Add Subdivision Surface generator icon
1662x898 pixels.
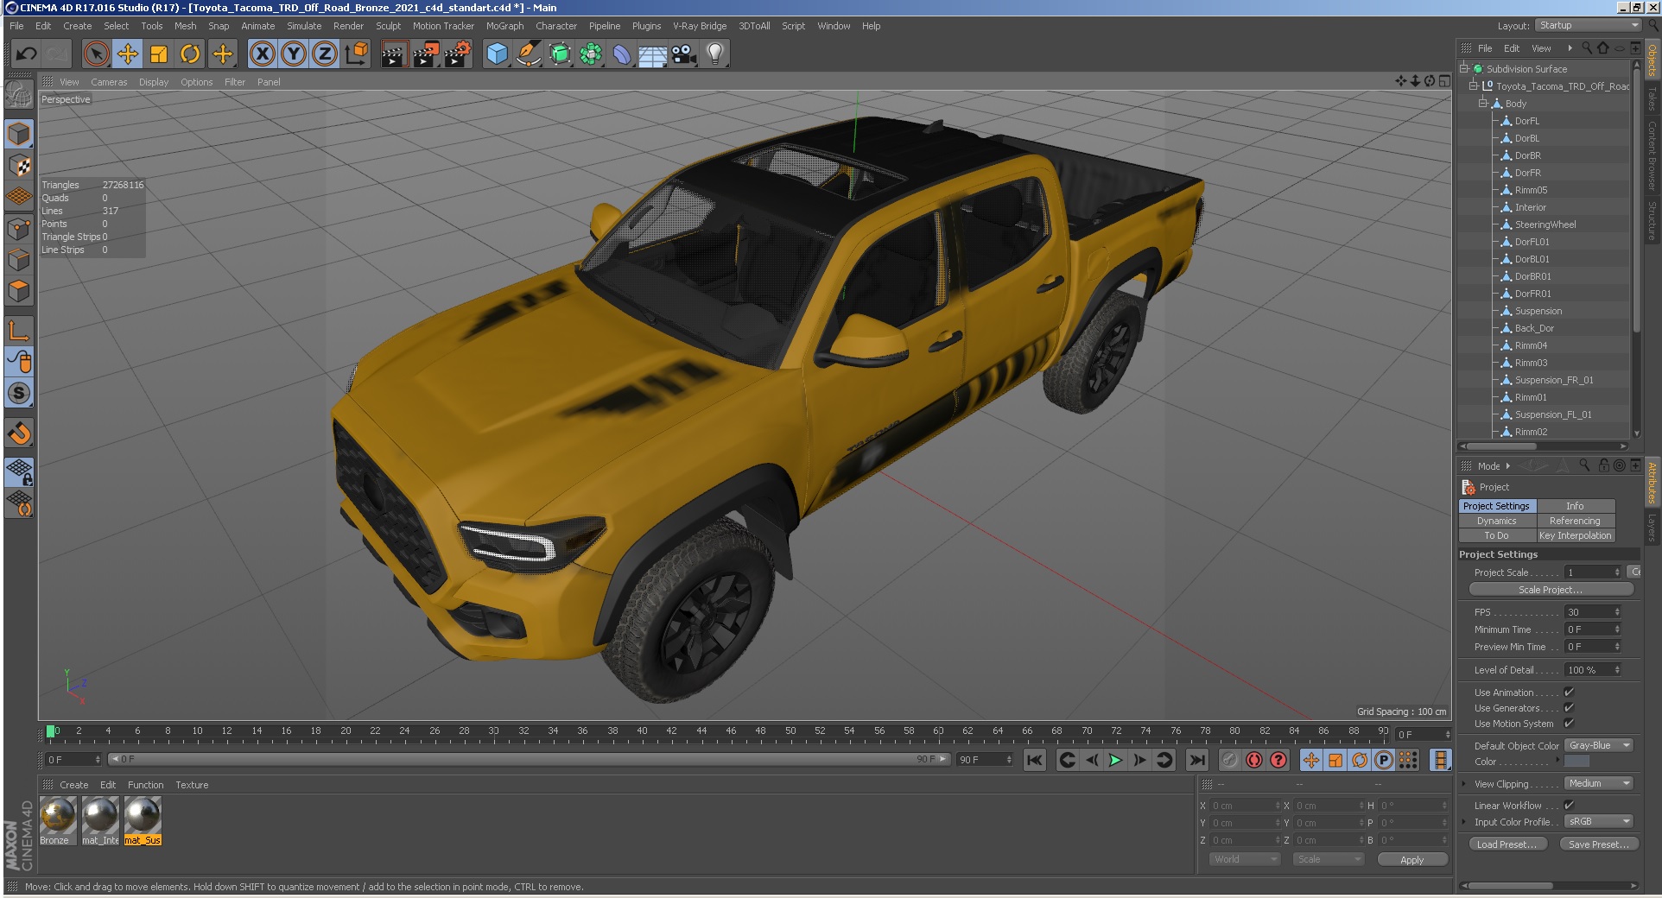click(x=560, y=54)
